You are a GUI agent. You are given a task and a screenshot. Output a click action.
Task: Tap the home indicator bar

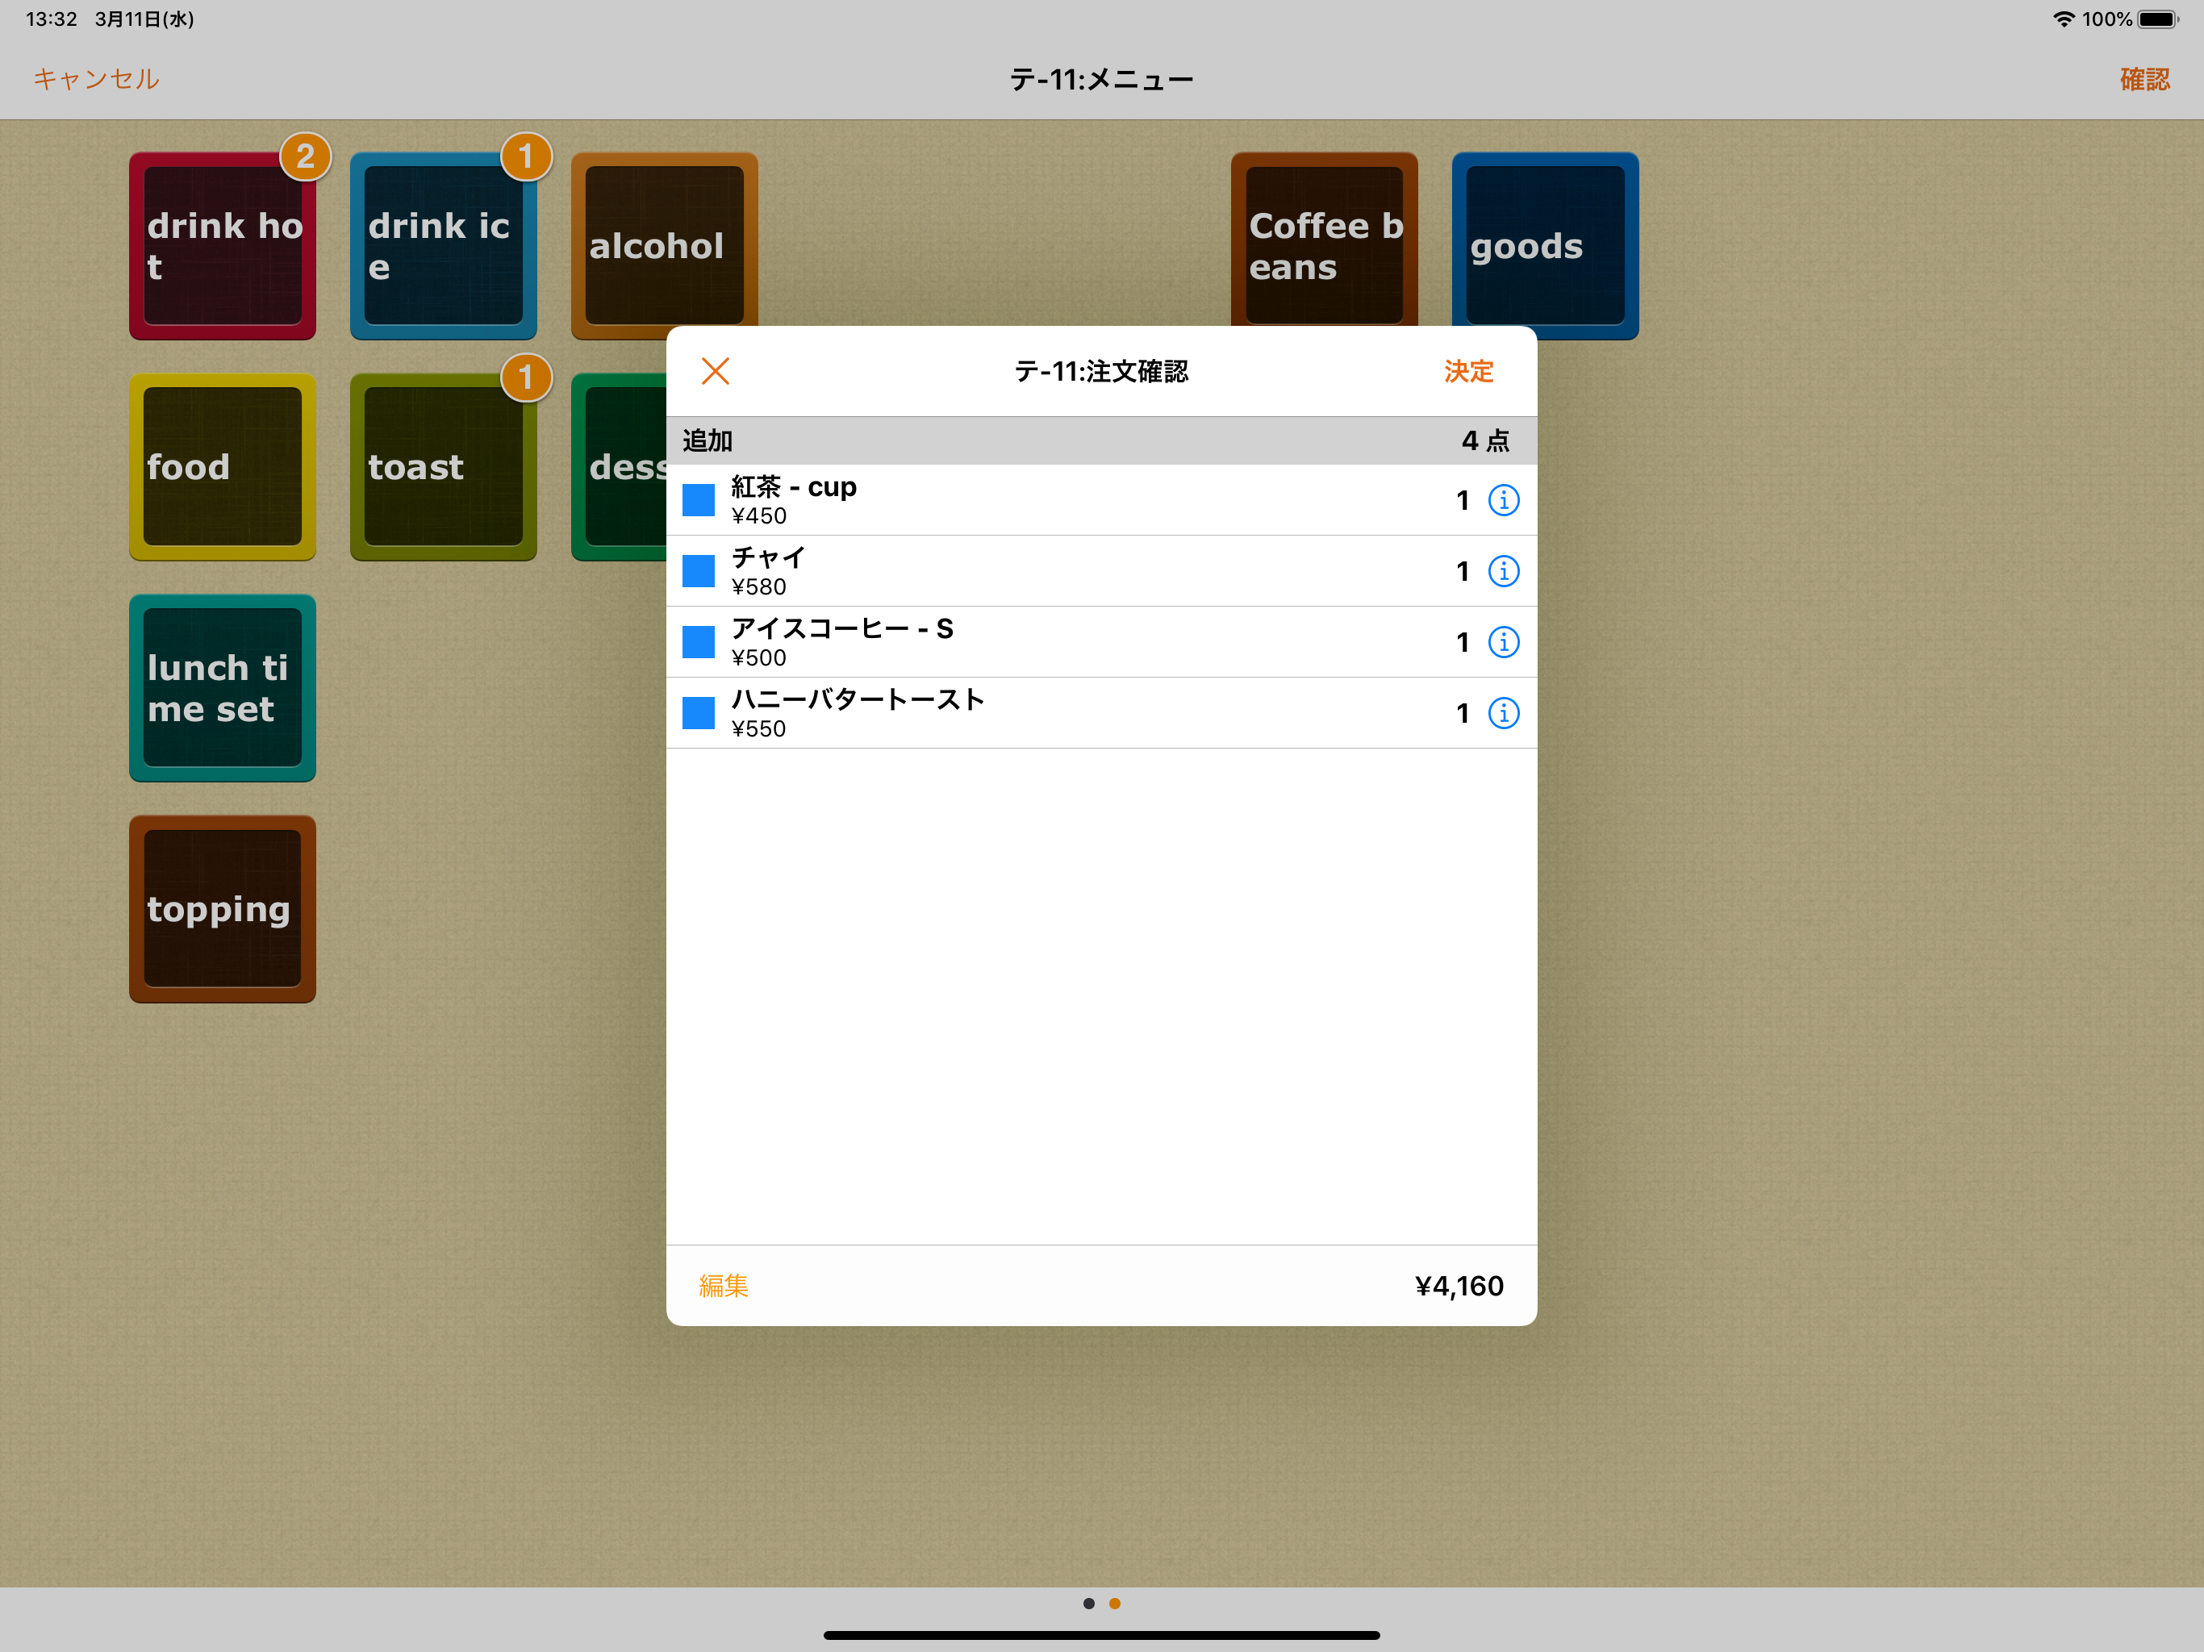tap(1101, 1635)
